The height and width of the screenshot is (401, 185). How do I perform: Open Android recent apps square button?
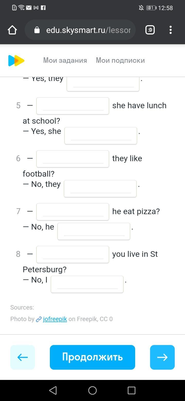tap(131, 390)
